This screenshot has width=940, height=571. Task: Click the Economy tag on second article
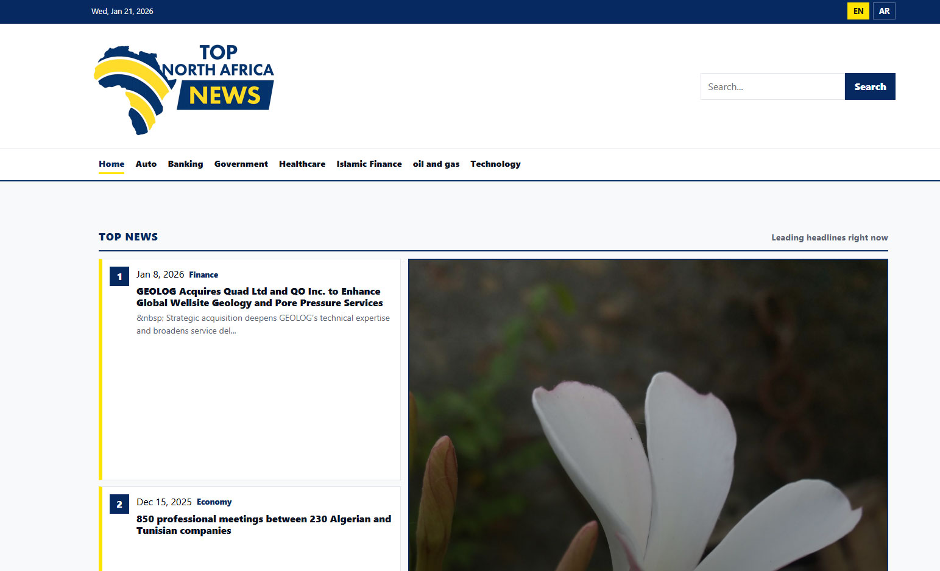(x=214, y=502)
